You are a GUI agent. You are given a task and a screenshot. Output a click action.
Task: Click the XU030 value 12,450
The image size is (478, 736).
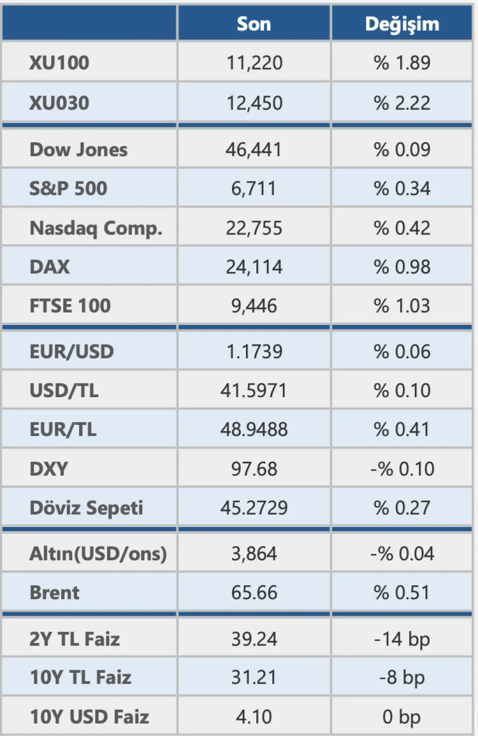[254, 103]
